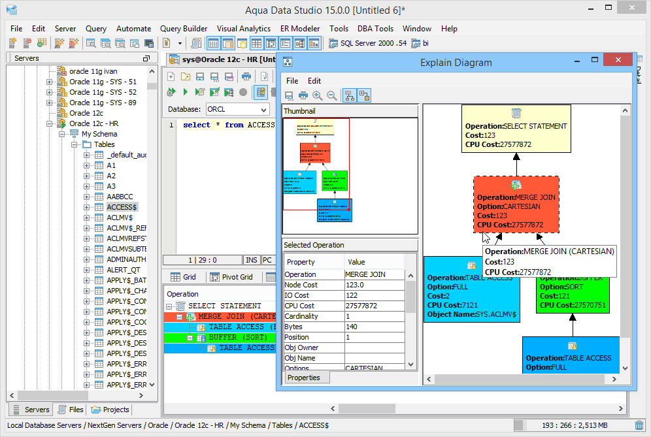
Task: Click the SQL Server 2000 .54 shortcut
Action: [x=368, y=43]
